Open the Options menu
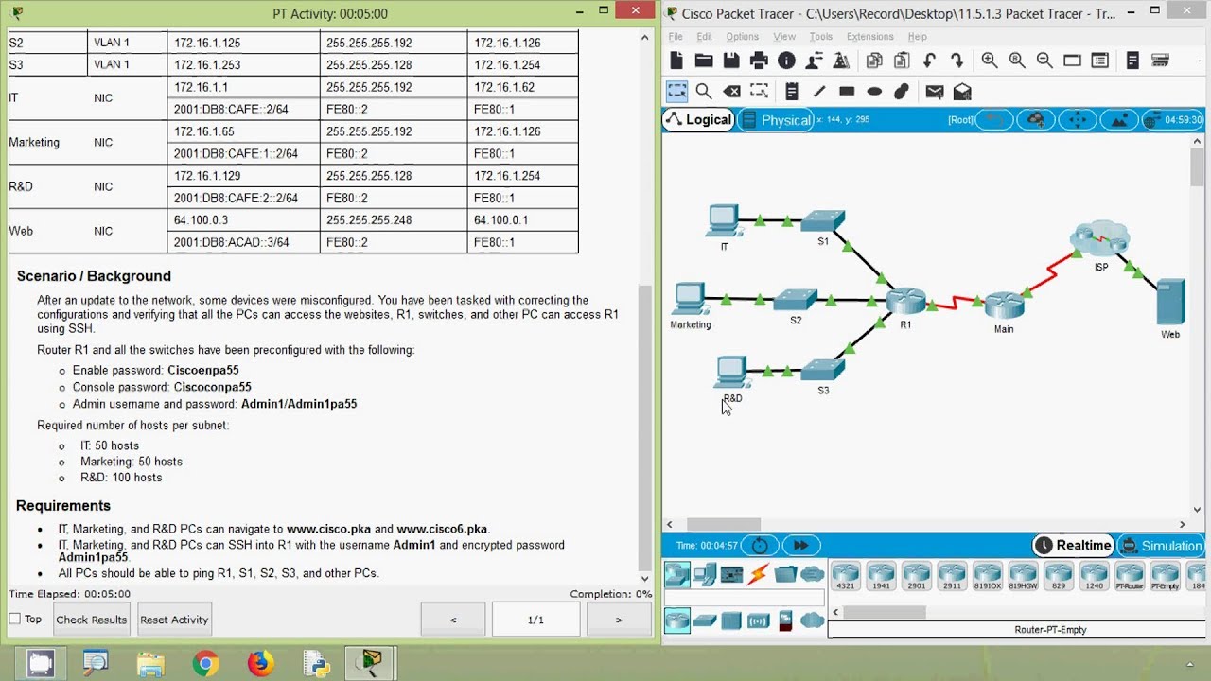This screenshot has height=681, width=1211. [742, 37]
